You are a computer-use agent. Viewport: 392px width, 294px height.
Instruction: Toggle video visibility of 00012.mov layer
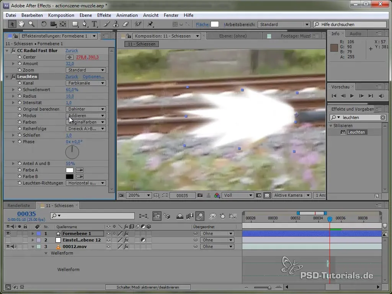pyautogui.click(x=8, y=247)
